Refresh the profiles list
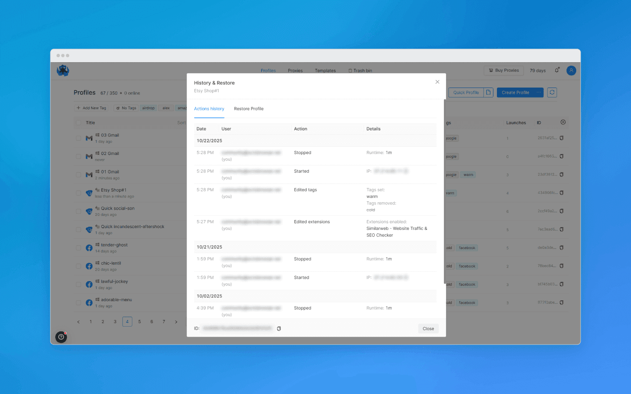 [x=552, y=92]
